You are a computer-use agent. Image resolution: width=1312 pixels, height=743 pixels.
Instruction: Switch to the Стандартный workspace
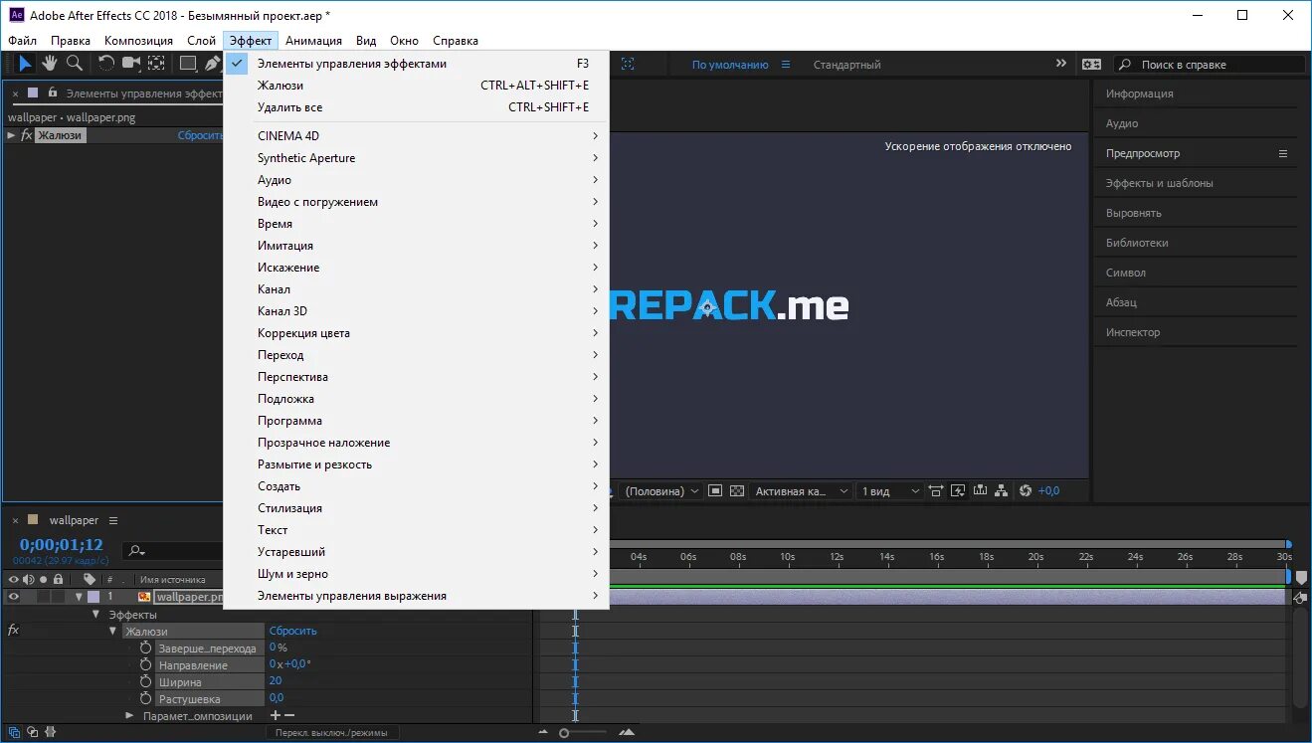[x=846, y=65]
